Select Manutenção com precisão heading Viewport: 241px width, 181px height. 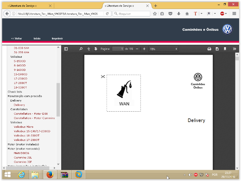[25, 96]
